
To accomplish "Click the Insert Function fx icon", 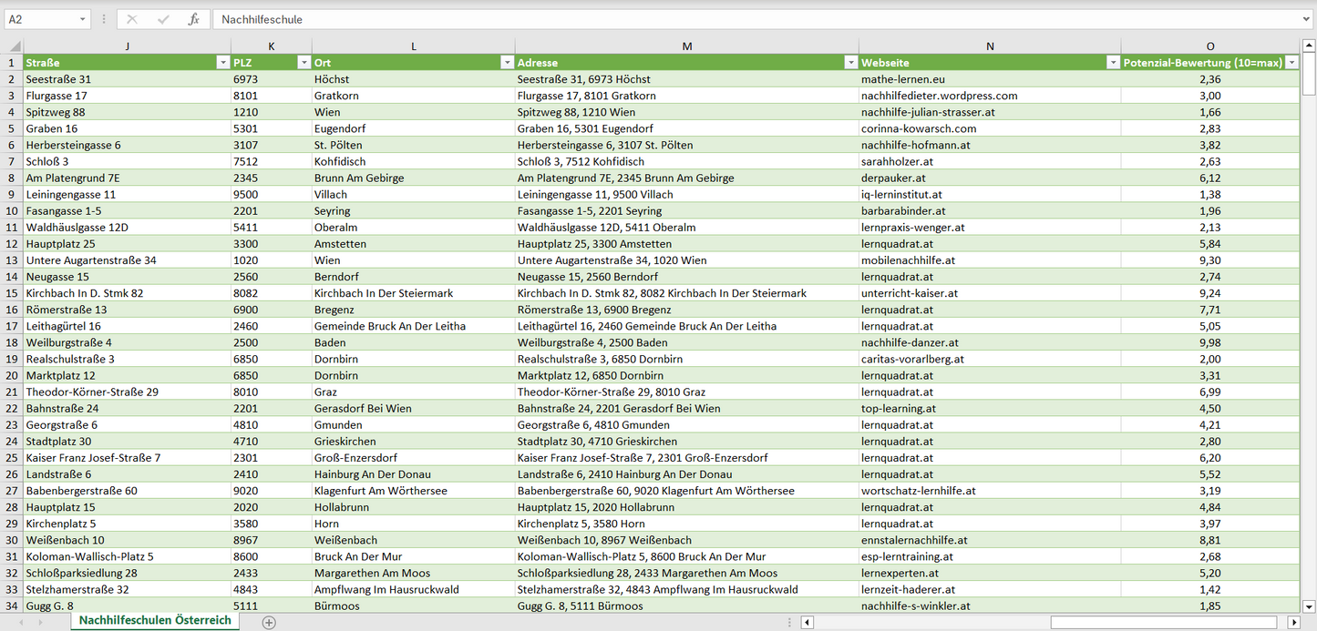I will (193, 19).
